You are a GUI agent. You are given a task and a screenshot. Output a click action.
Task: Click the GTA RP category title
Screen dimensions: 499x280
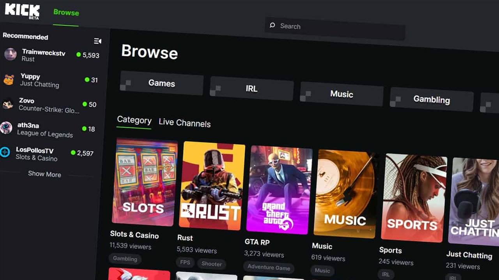[x=257, y=242]
